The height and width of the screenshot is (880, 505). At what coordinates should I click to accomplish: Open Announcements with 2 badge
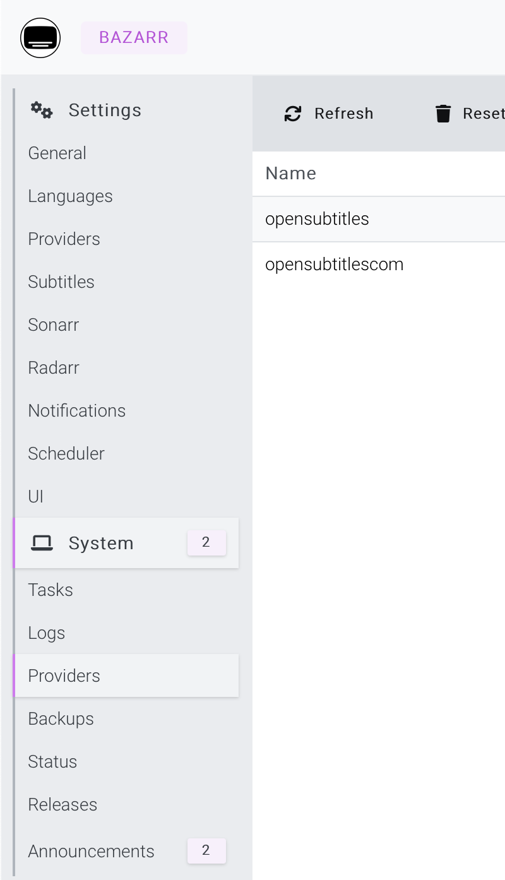[x=92, y=852]
